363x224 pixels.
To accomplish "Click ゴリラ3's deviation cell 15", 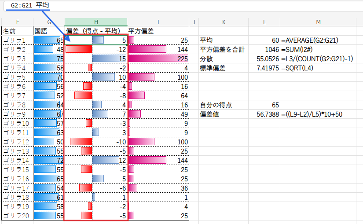I will (x=96, y=59).
